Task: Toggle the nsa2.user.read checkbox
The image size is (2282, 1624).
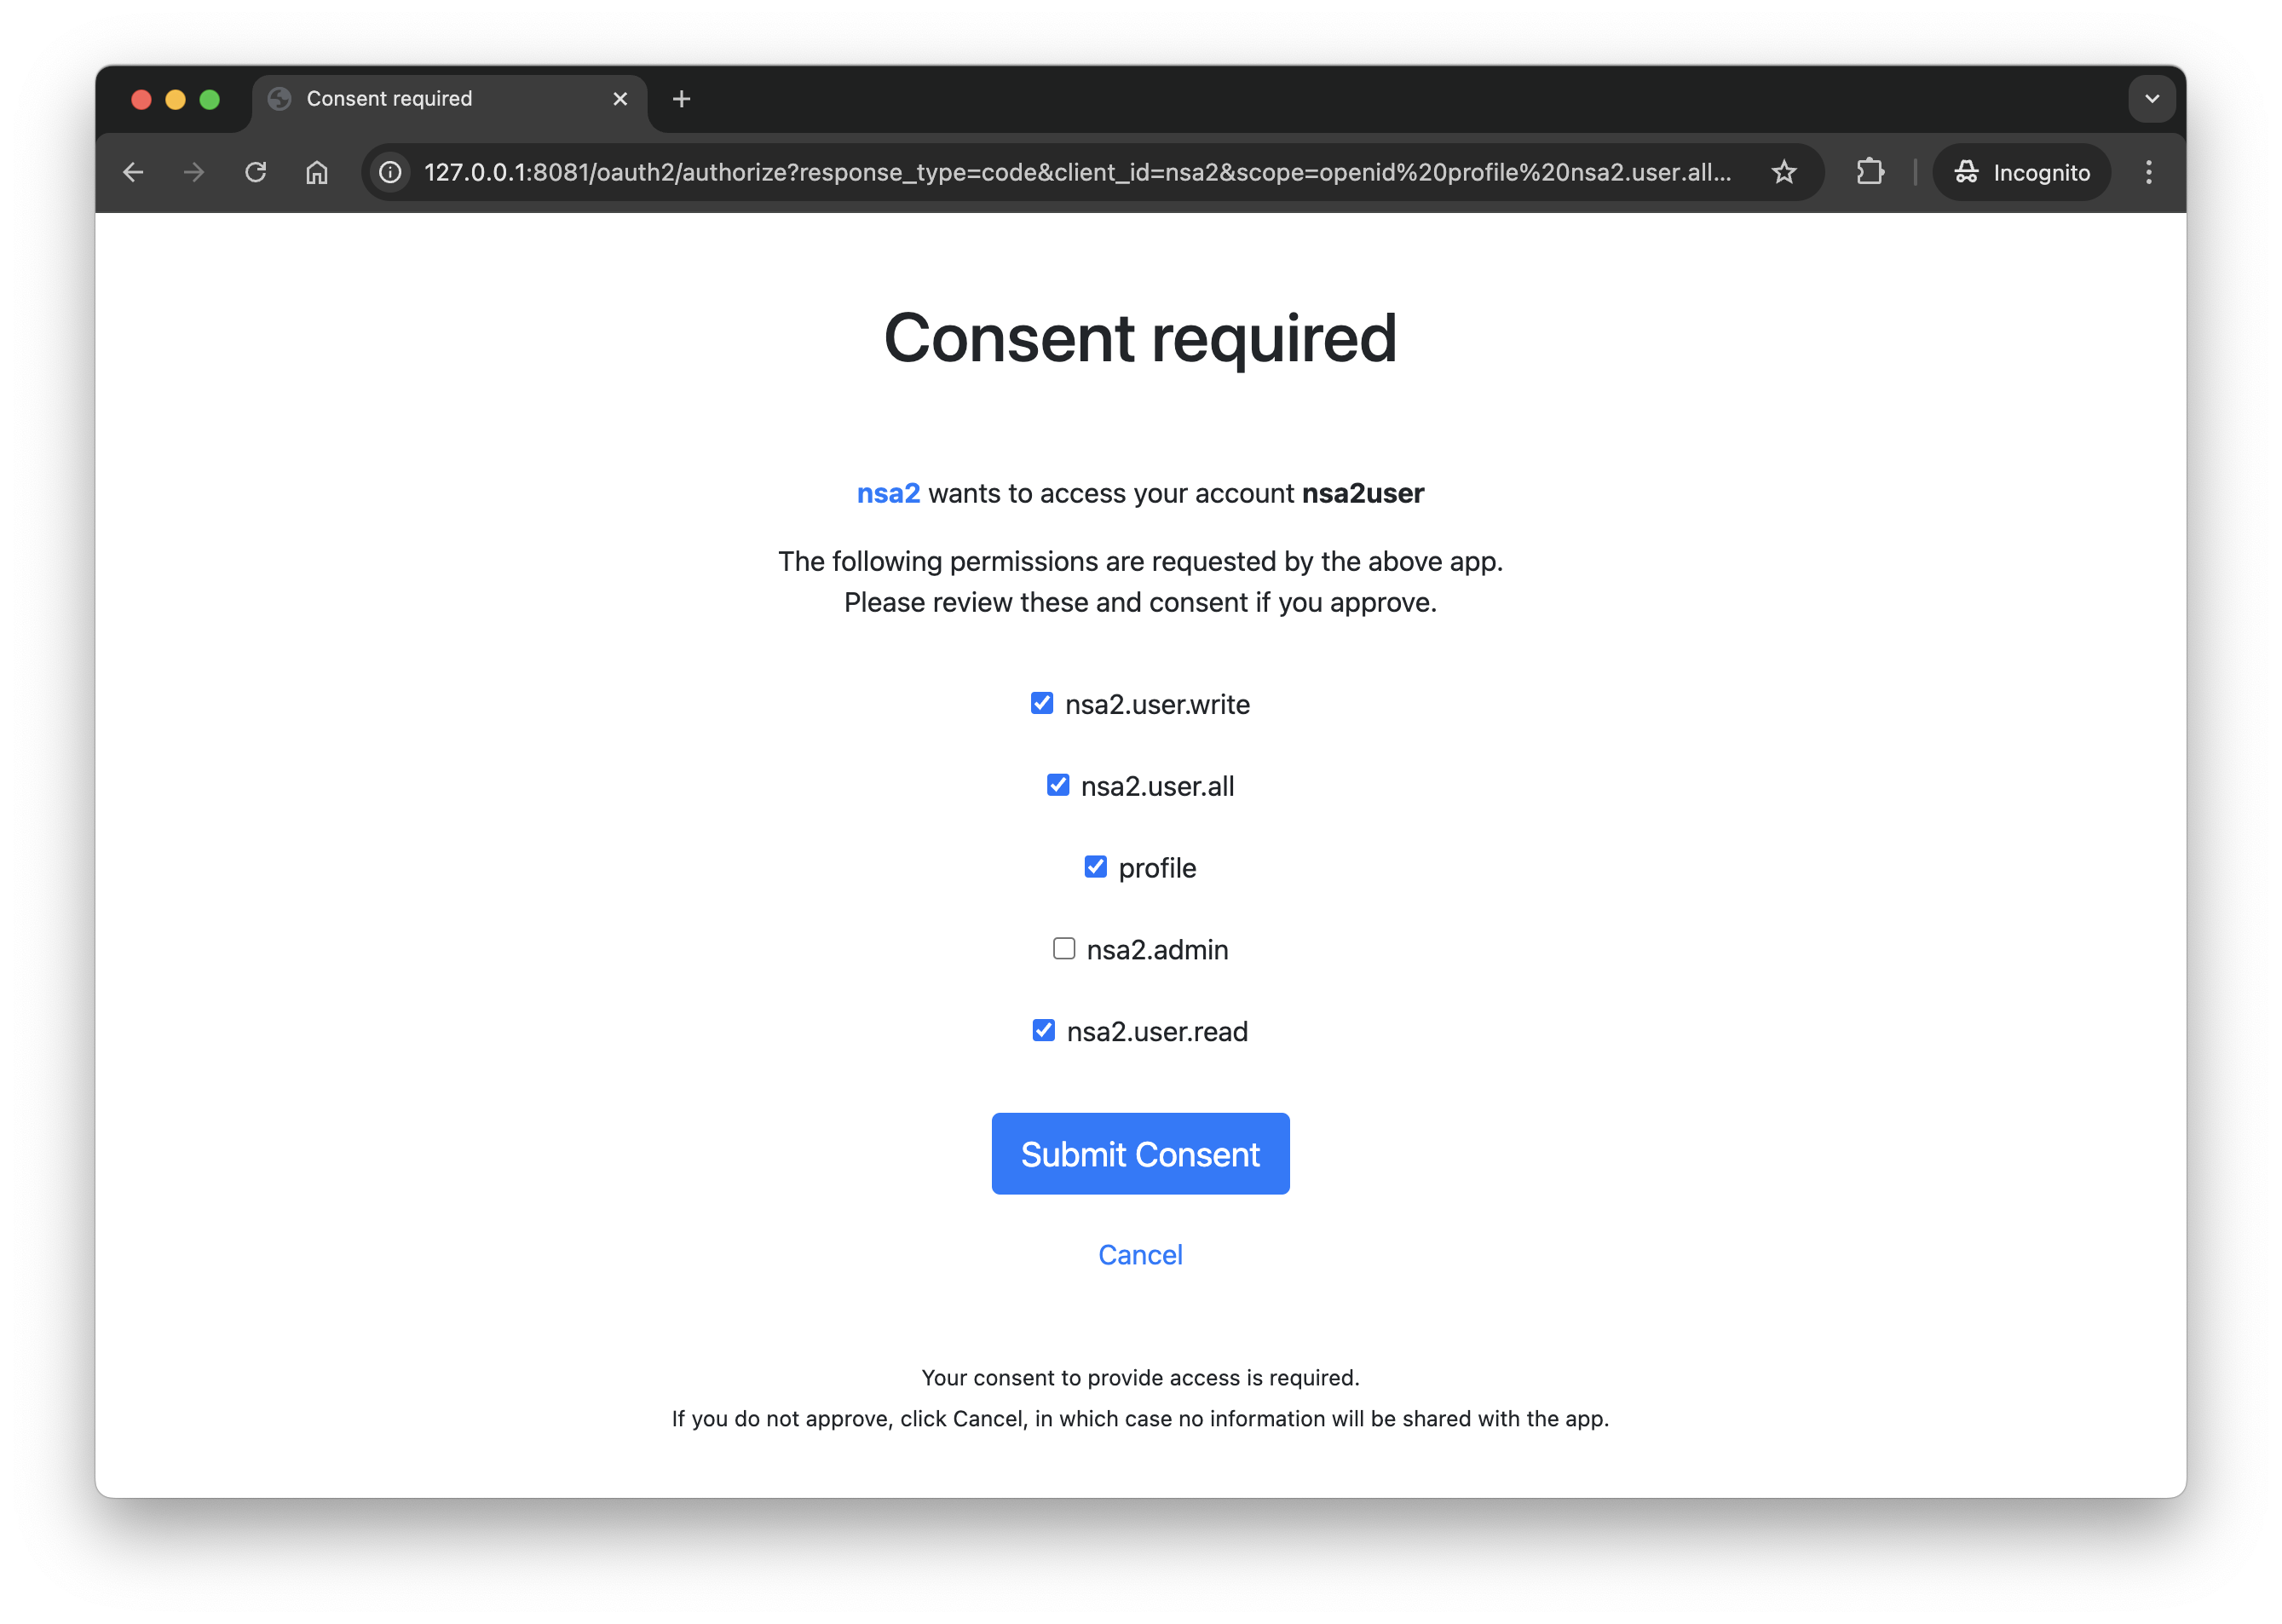Action: (1044, 1030)
